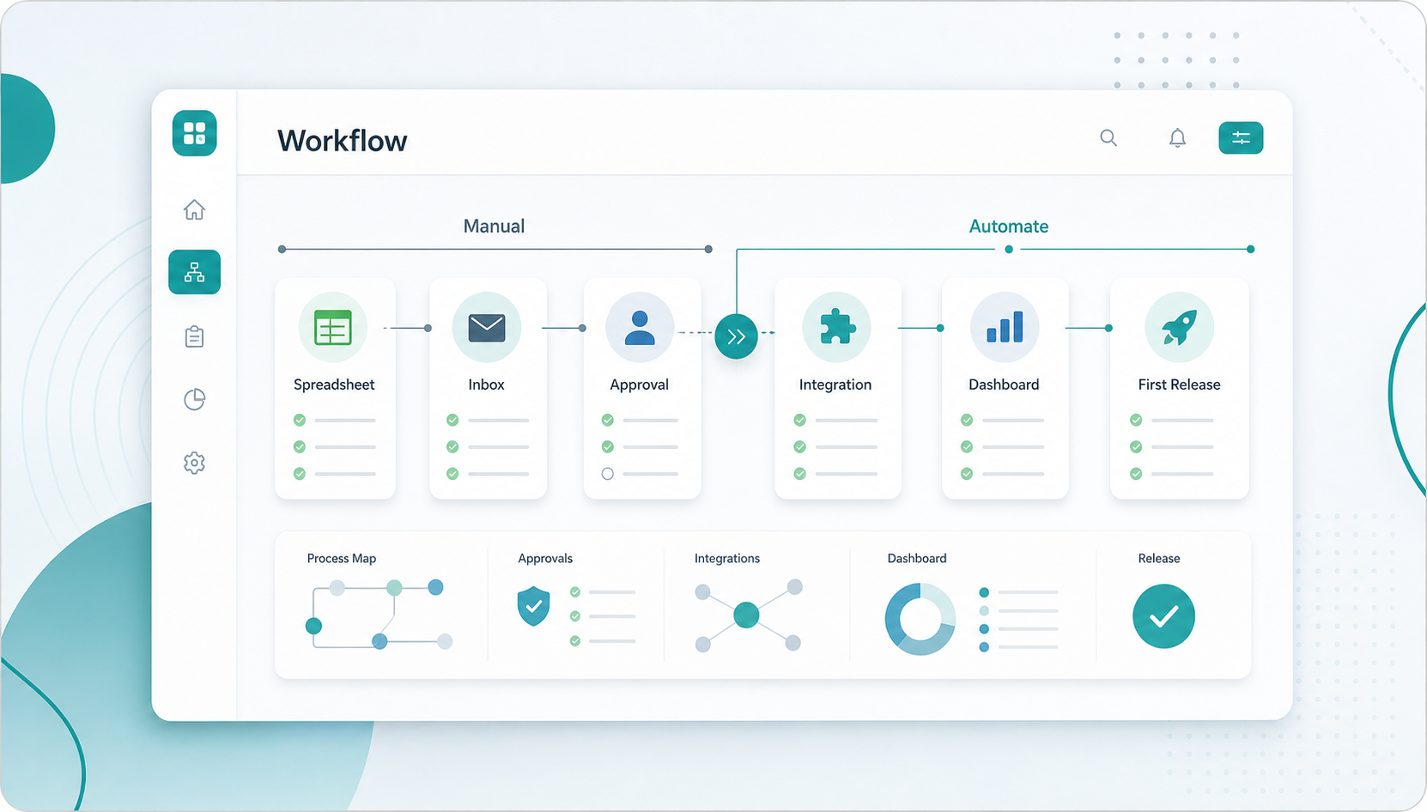Click the teal filter sliders button
1427x812 pixels.
click(1241, 137)
